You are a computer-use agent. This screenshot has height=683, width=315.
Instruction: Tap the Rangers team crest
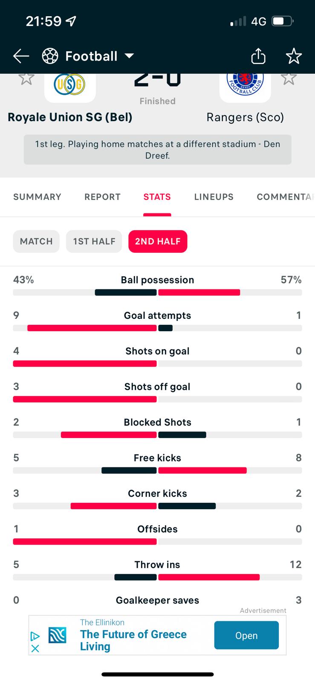[x=245, y=85]
